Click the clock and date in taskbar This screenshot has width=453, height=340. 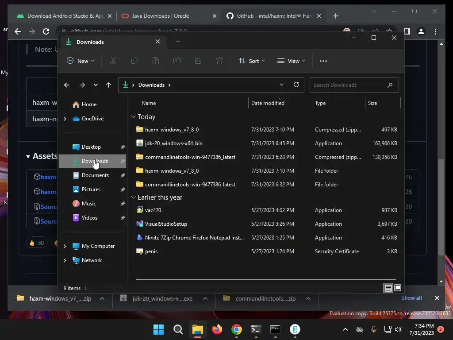(422, 329)
